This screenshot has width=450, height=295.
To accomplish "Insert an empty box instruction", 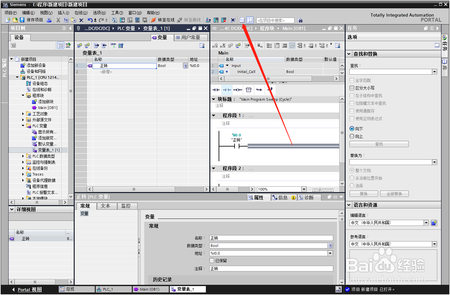I will [x=249, y=90].
